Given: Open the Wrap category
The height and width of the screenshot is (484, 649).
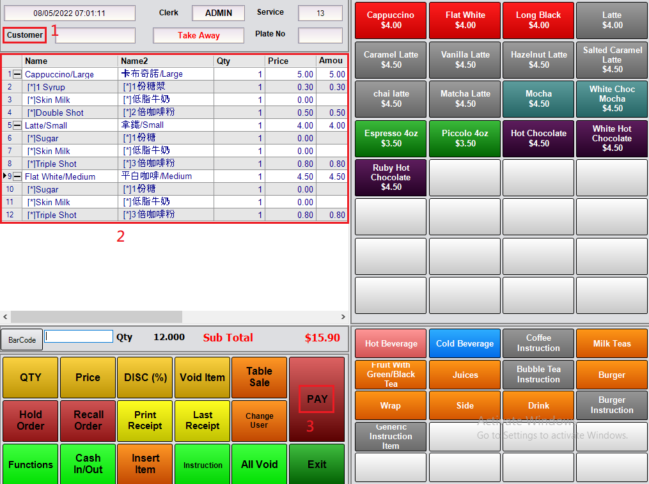Looking at the screenshot, I should tap(391, 405).
